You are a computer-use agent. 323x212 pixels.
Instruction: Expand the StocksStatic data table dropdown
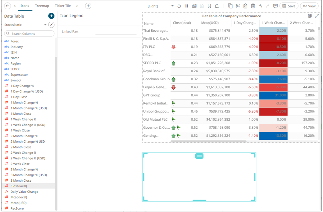coord(45,25)
